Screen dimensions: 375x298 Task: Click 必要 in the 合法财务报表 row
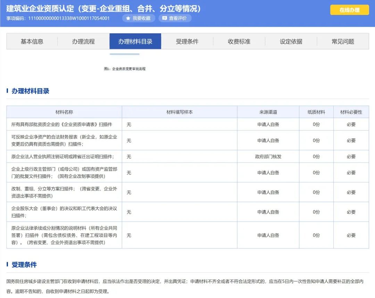[351, 141]
